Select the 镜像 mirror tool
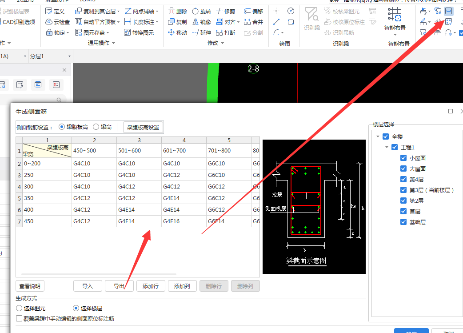This screenshot has width=463, height=333. [x=201, y=22]
